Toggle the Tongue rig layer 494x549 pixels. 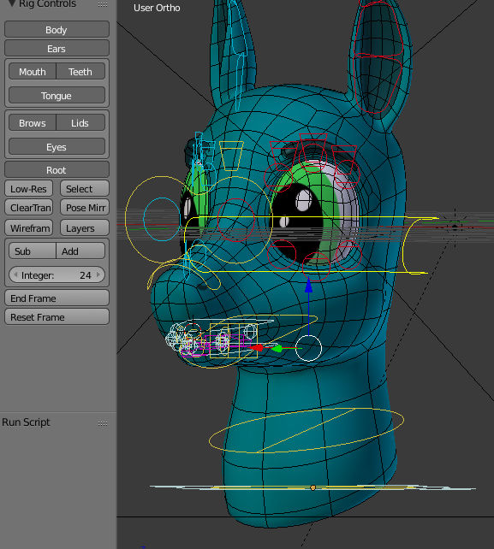(x=57, y=96)
